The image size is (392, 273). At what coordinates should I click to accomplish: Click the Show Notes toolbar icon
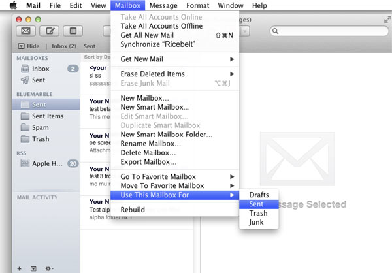pyautogui.click(x=73, y=31)
